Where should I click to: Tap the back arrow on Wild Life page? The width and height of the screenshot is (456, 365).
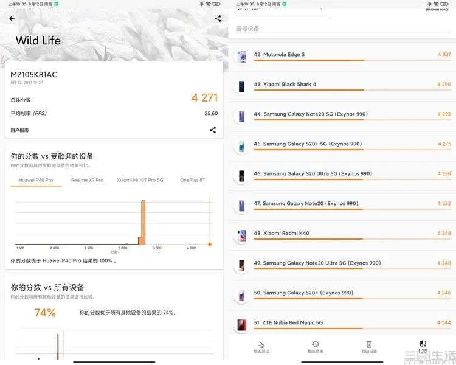tap(12, 19)
